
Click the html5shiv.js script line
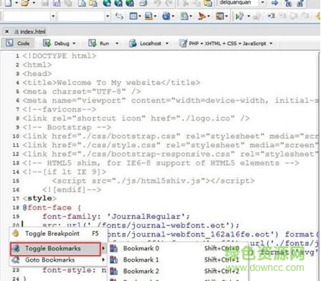[154, 181]
